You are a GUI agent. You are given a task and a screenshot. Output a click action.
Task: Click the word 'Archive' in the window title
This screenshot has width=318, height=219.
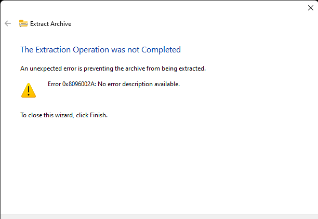click(61, 24)
